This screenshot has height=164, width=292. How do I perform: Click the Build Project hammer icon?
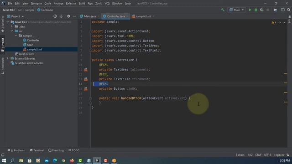point(223,10)
